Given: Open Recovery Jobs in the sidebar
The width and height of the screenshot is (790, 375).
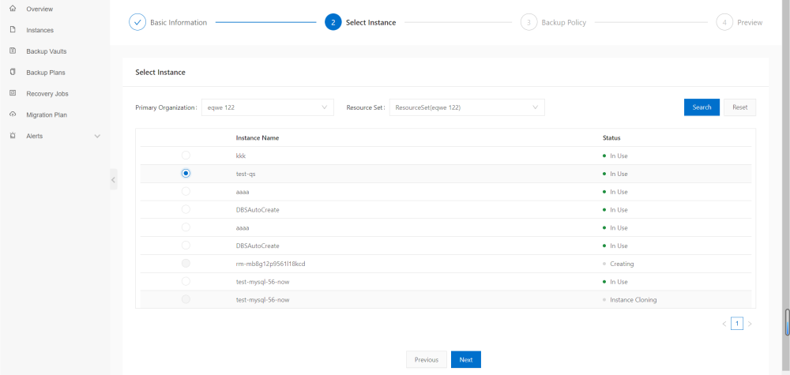Looking at the screenshot, I should 47,94.
